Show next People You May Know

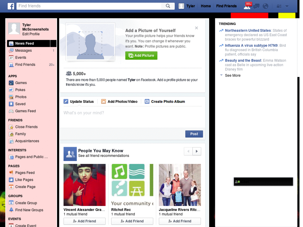(197, 151)
